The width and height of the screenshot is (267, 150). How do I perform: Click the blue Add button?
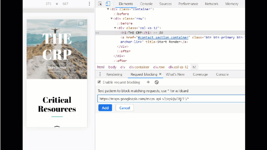[105, 108]
